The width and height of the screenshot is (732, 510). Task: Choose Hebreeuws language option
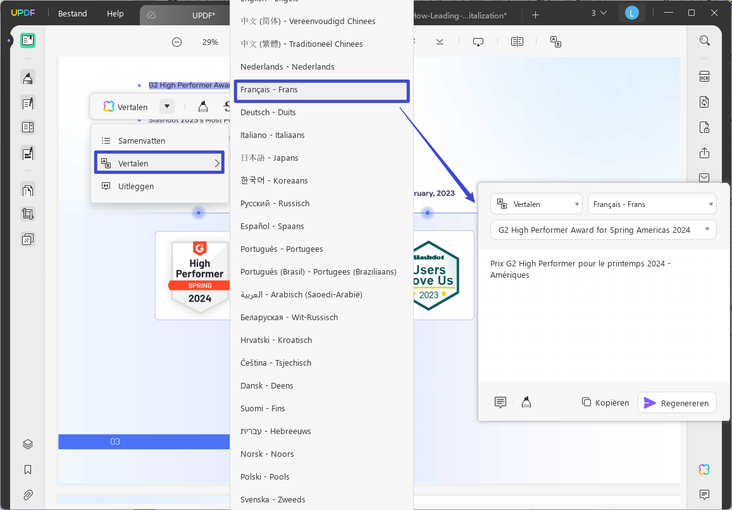[321, 431]
